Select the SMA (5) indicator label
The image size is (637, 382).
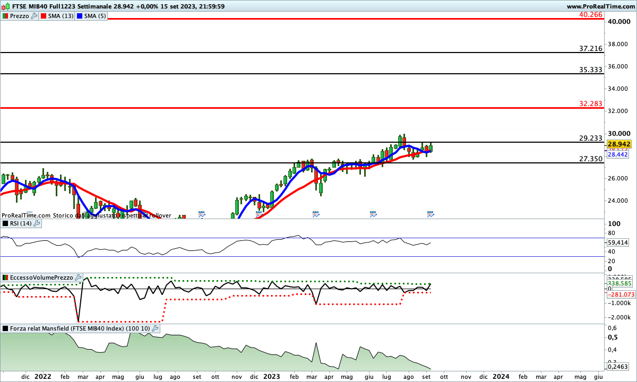(x=95, y=16)
